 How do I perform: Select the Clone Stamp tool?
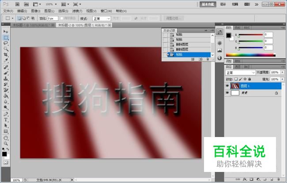[x=6, y=79]
